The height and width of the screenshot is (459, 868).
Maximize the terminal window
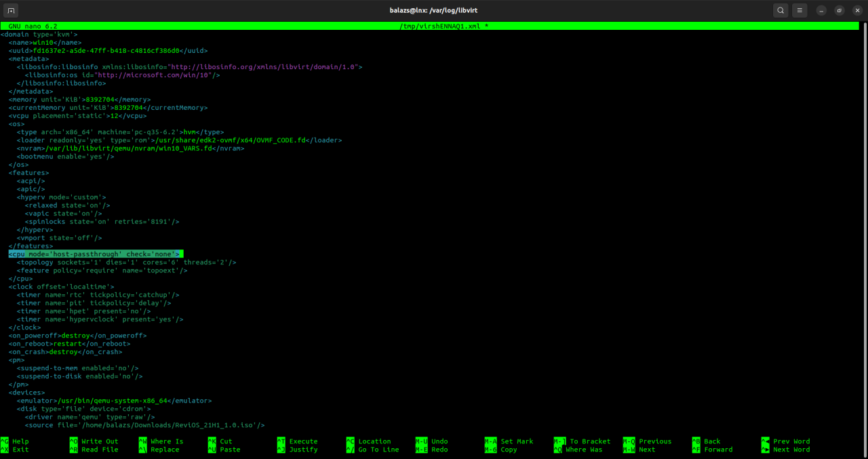(x=840, y=11)
